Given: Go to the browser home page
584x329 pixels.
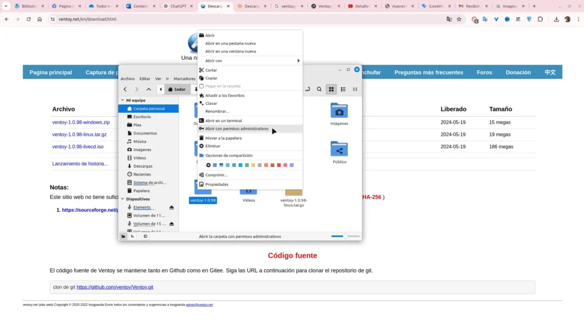Looking at the screenshot, I should (39, 19).
